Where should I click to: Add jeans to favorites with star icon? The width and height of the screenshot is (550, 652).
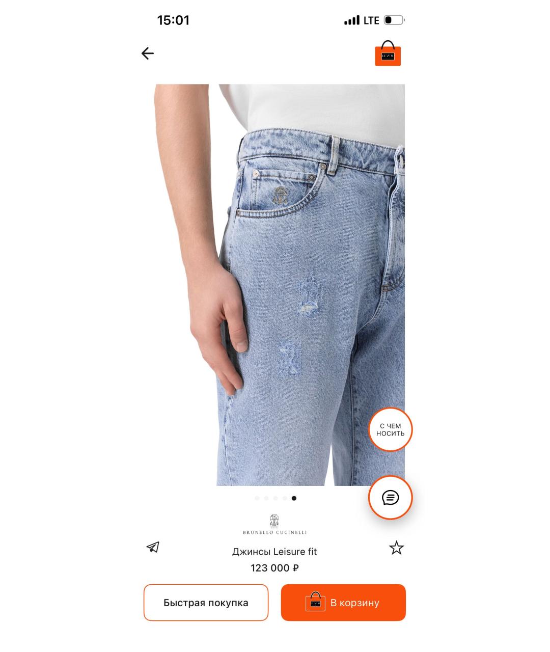[x=396, y=548]
